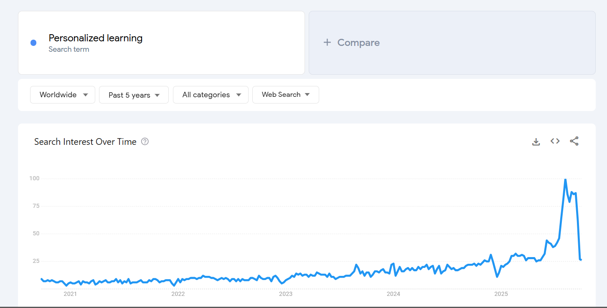The width and height of the screenshot is (607, 308).
Task: Click the blue dot beside Personalized learning
Action: [x=33, y=43]
